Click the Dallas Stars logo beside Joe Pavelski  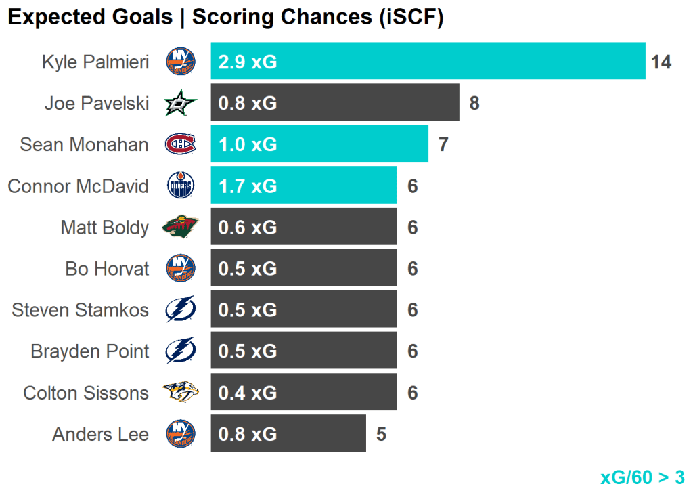181,104
